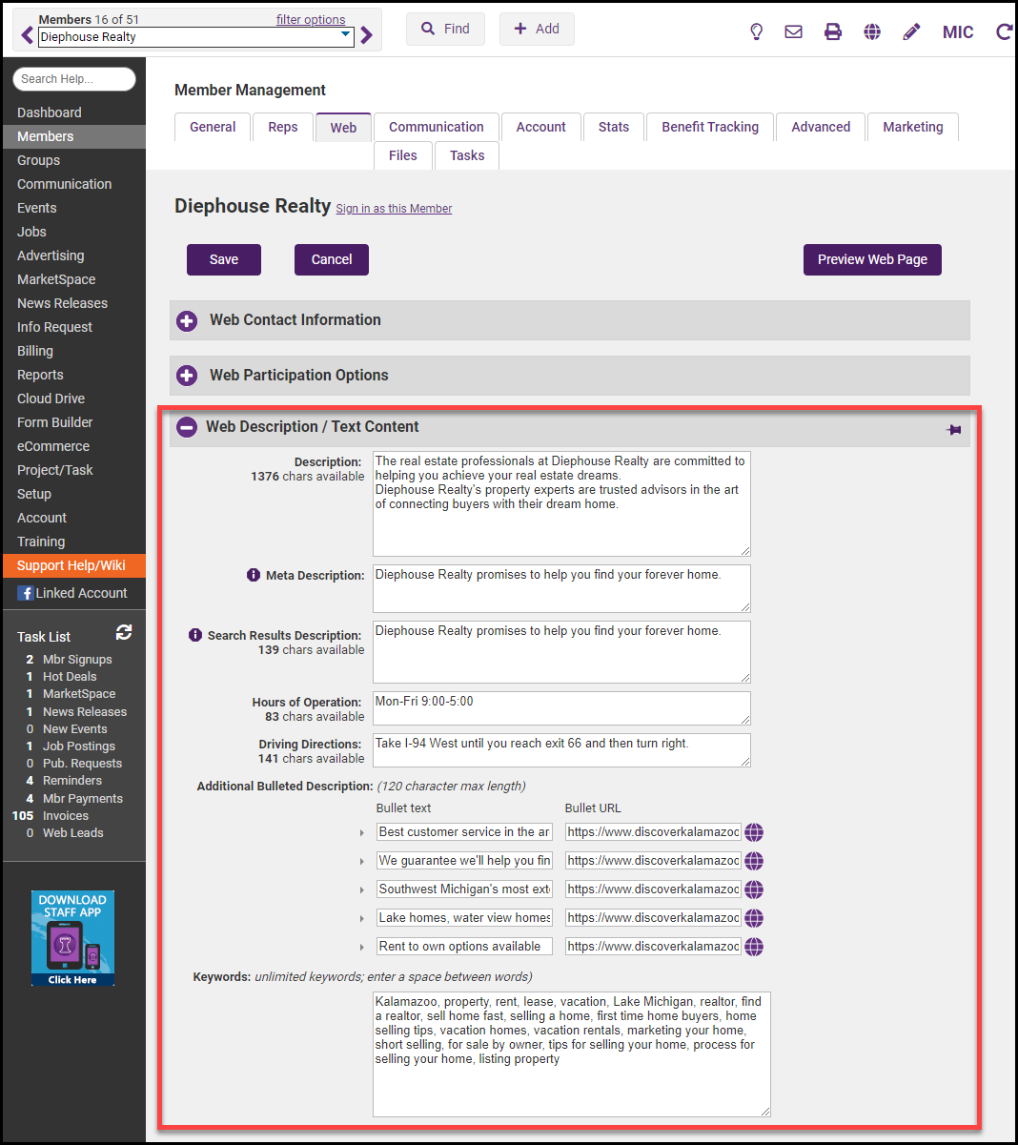Click Sign in as this Member link
Screen dimensions: 1018x1145
[394, 209]
